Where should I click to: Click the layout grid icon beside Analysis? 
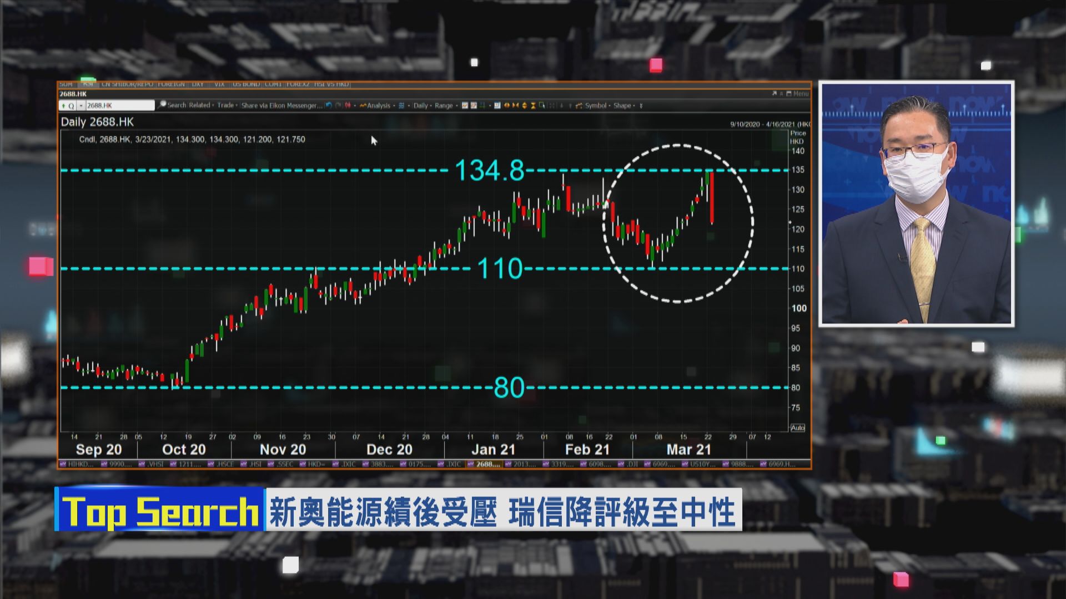coord(401,105)
